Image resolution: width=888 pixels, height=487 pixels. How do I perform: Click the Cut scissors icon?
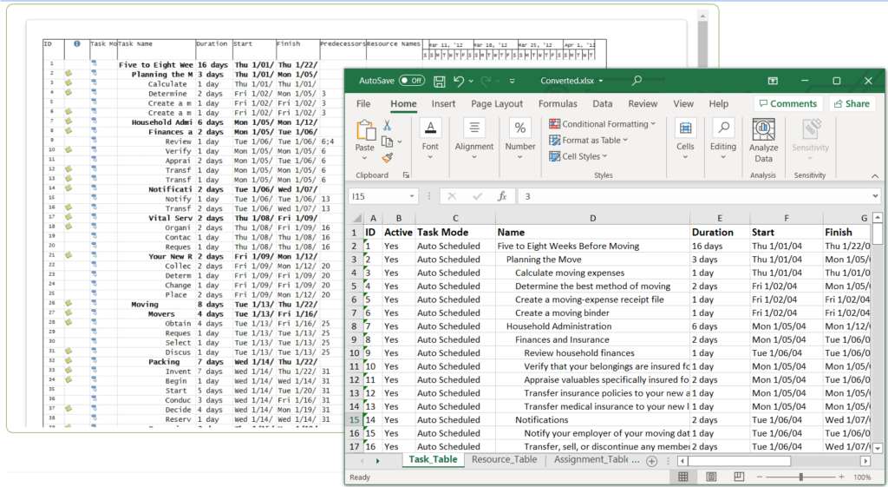pyautogui.click(x=387, y=126)
